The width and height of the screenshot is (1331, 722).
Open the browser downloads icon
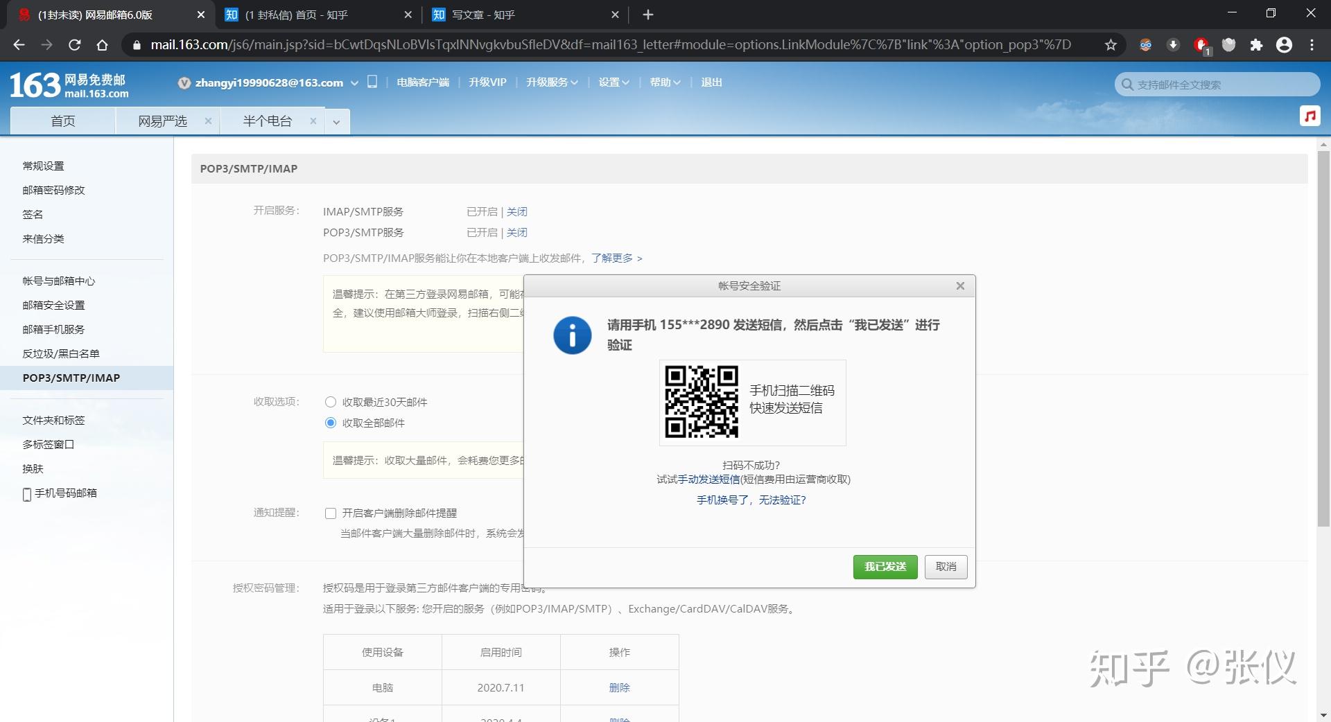point(1173,44)
